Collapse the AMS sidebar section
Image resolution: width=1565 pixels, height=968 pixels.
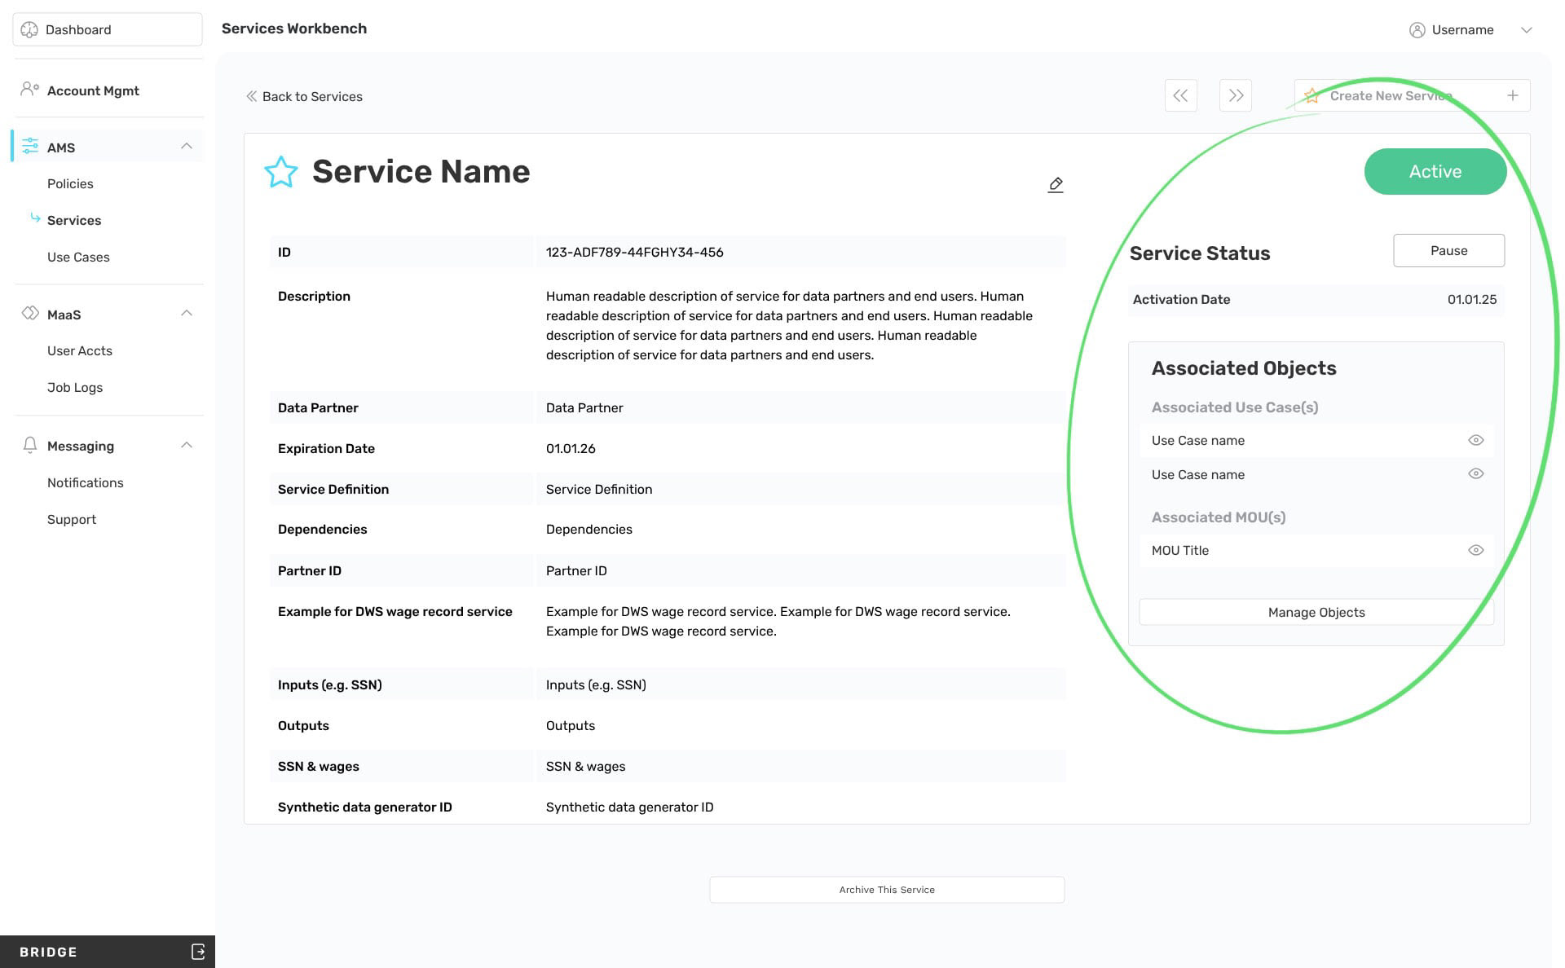point(187,147)
